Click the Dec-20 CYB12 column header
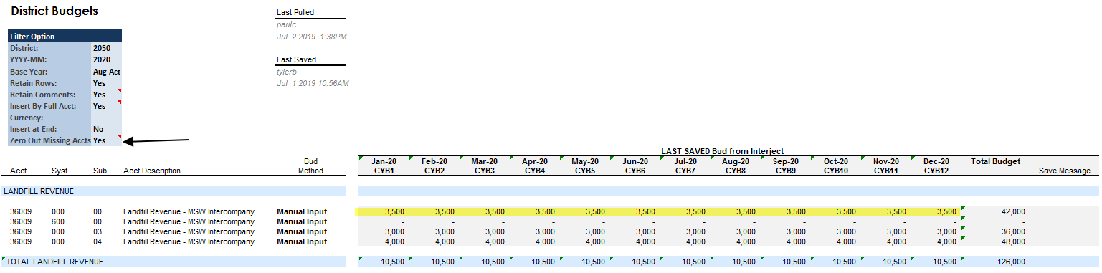The width and height of the screenshot is (1102, 273). pyautogui.click(x=936, y=166)
